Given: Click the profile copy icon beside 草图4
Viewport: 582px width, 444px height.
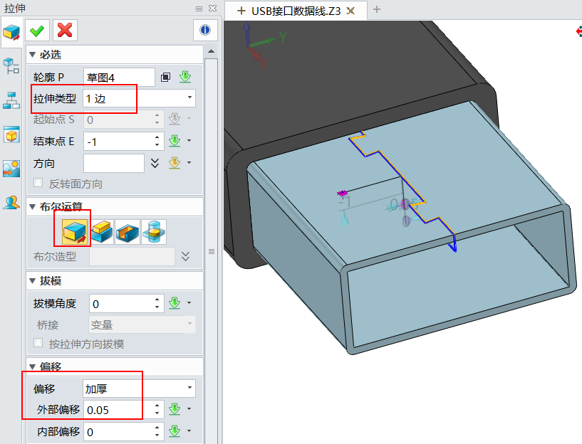Looking at the screenshot, I should click(x=166, y=76).
